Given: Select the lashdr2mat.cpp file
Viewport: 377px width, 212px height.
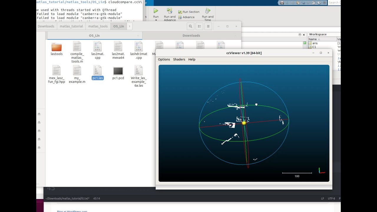Looking at the screenshot, I should 139,50.
